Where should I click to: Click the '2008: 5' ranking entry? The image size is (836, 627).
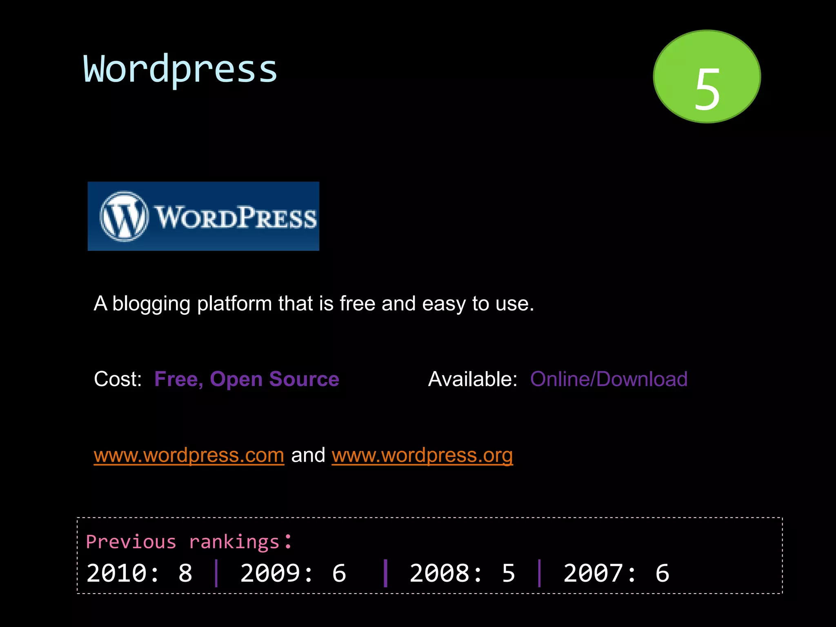pos(462,573)
